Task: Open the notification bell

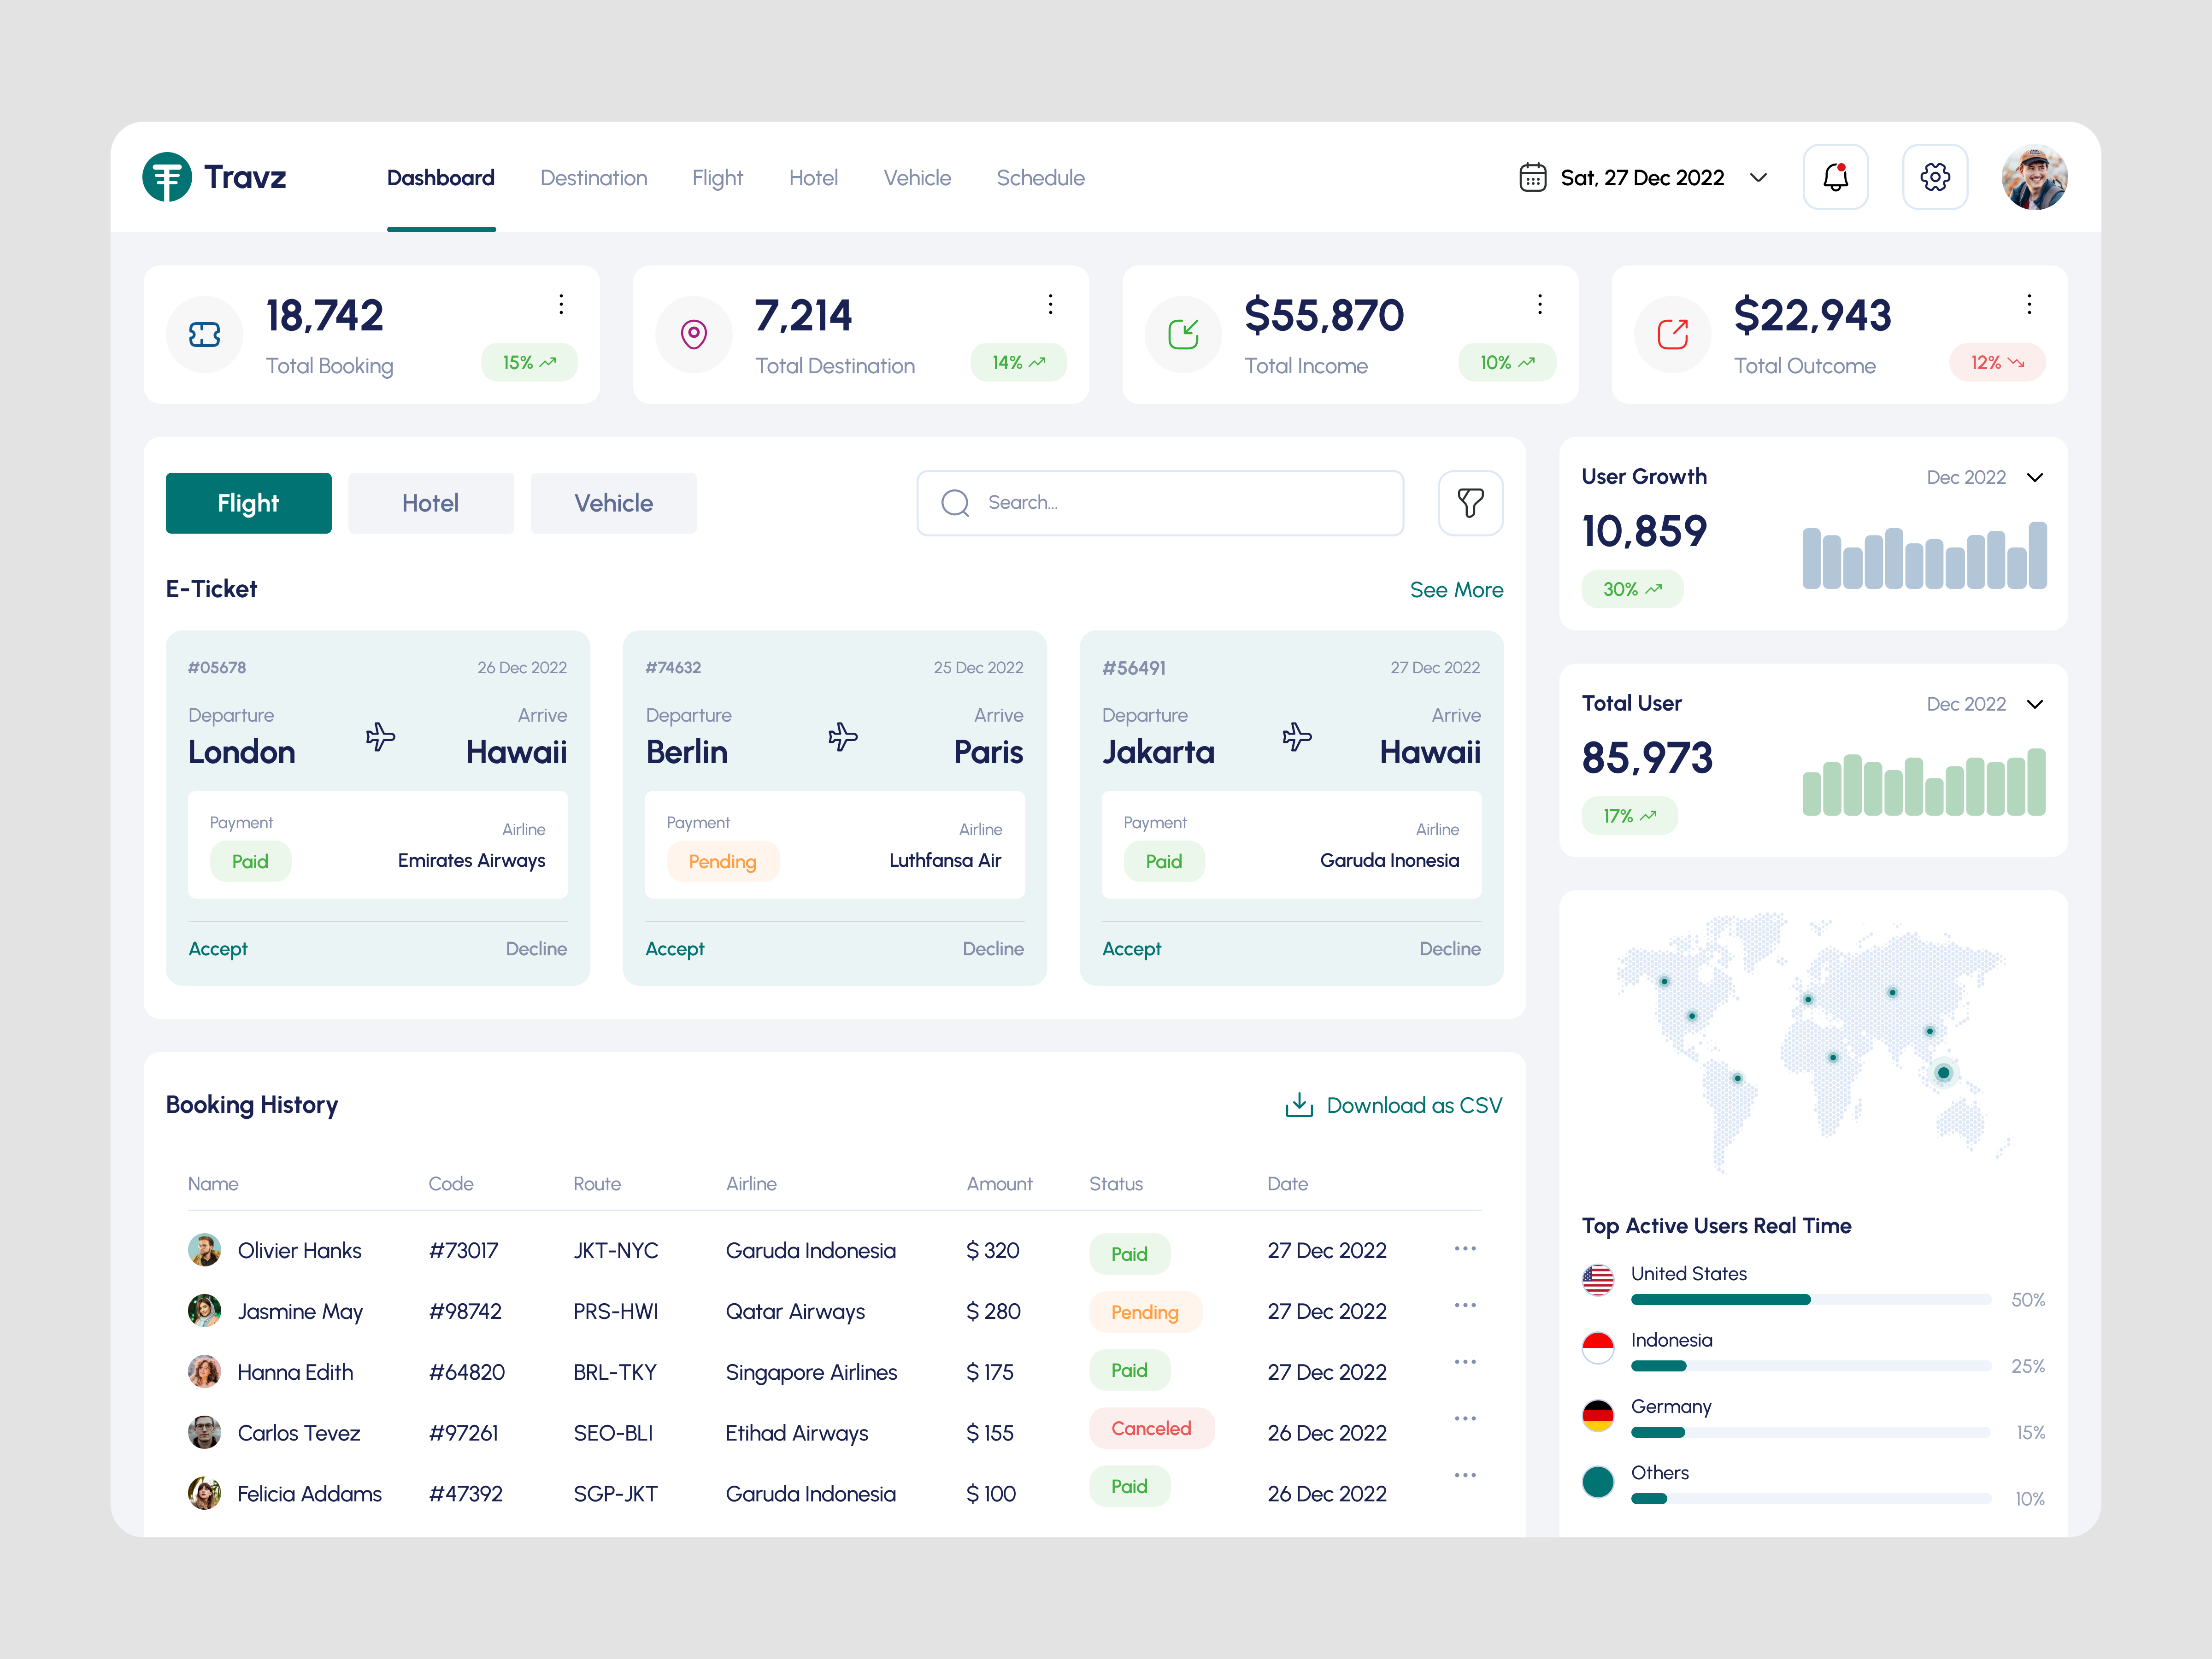Action: [x=1835, y=176]
